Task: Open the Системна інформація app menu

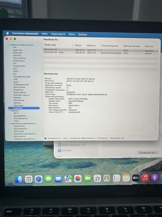Action: tap(25, 33)
